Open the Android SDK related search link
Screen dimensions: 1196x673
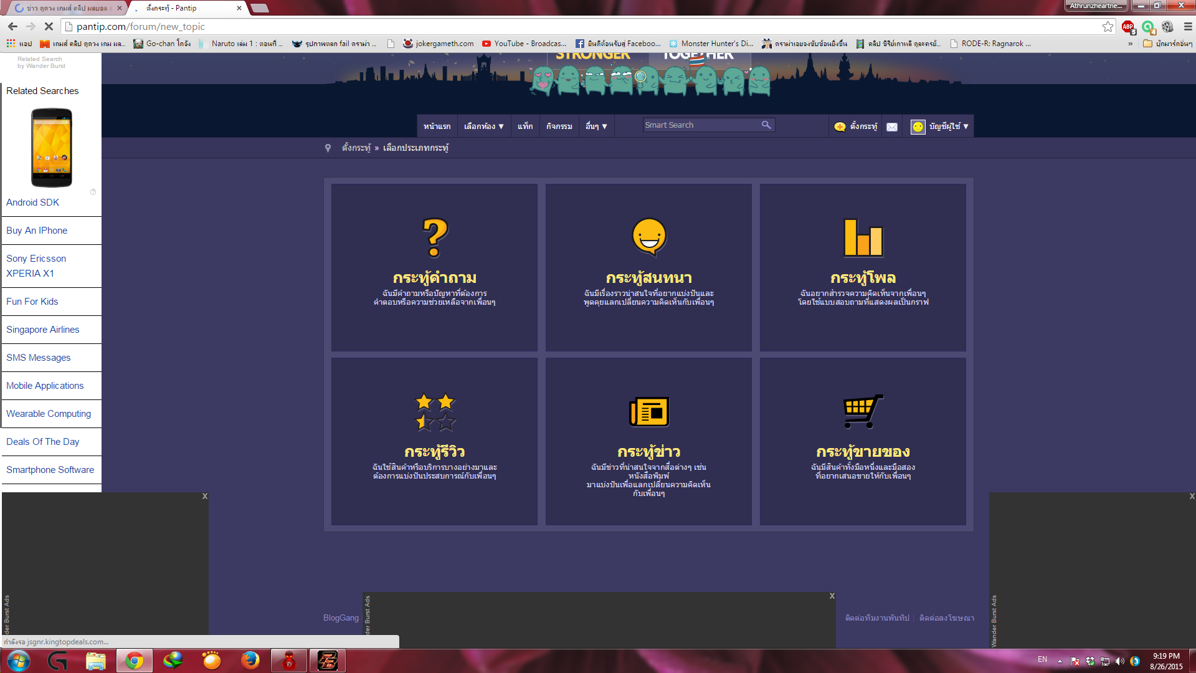[x=32, y=203]
